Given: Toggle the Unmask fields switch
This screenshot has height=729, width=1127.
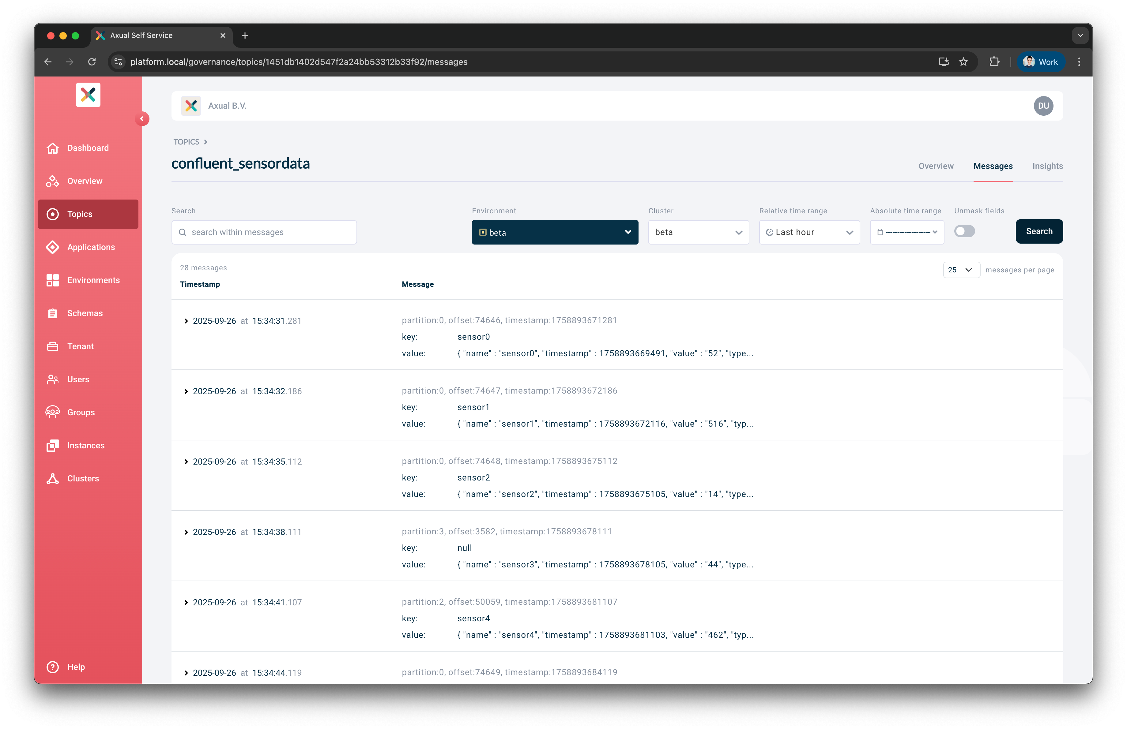Looking at the screenshot, I should click(x=964, y=231).
